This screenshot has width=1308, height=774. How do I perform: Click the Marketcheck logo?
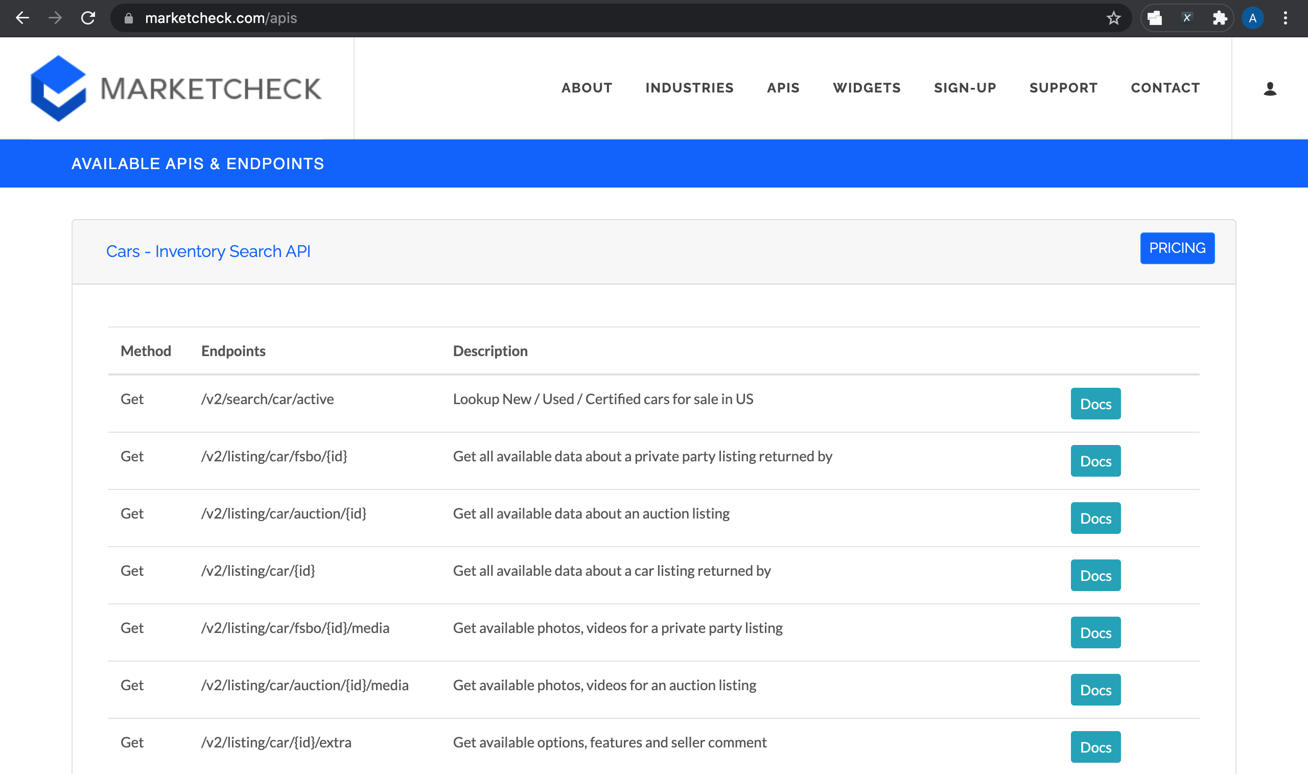tap(176, 88)
